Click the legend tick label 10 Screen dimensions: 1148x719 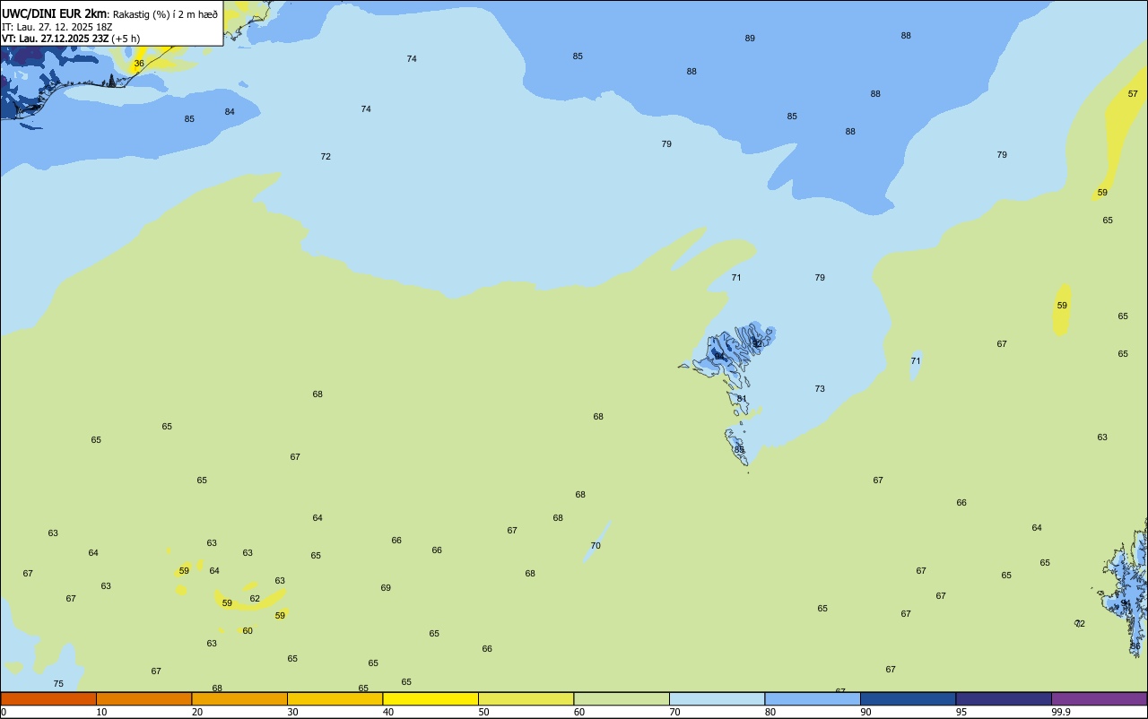102,712
